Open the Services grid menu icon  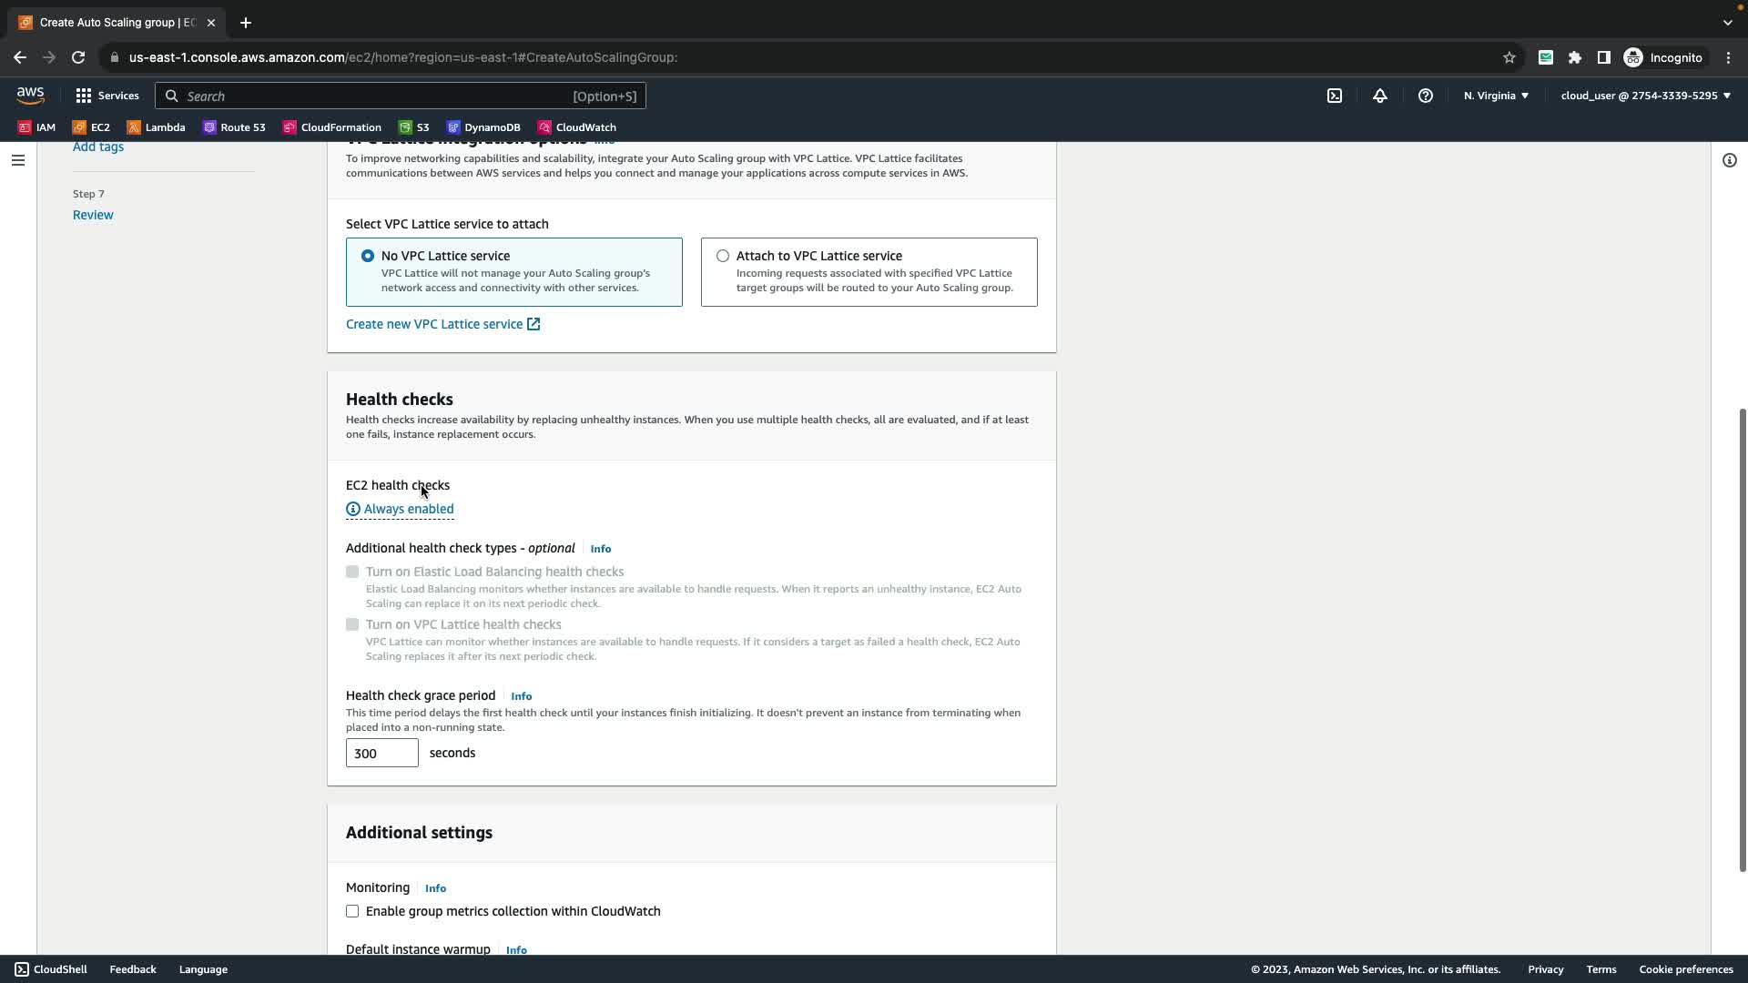84,96
